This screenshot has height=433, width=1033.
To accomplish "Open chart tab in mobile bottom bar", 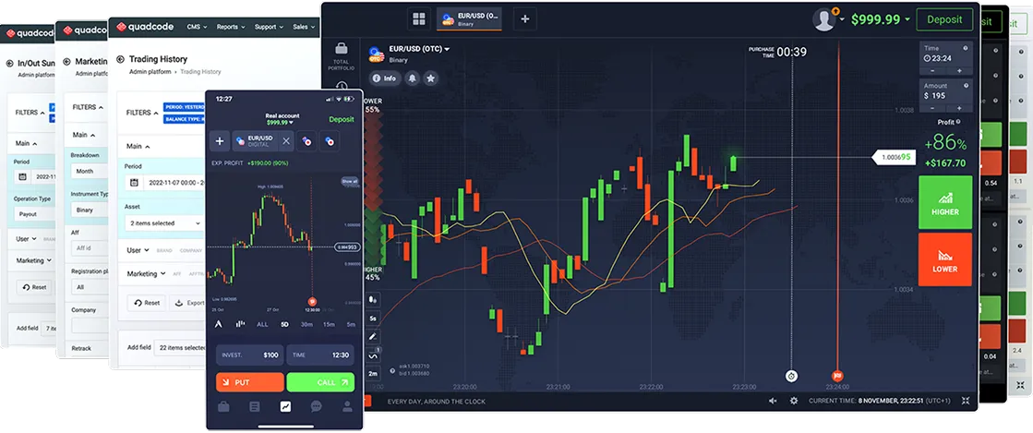I will tap(285, 406).
